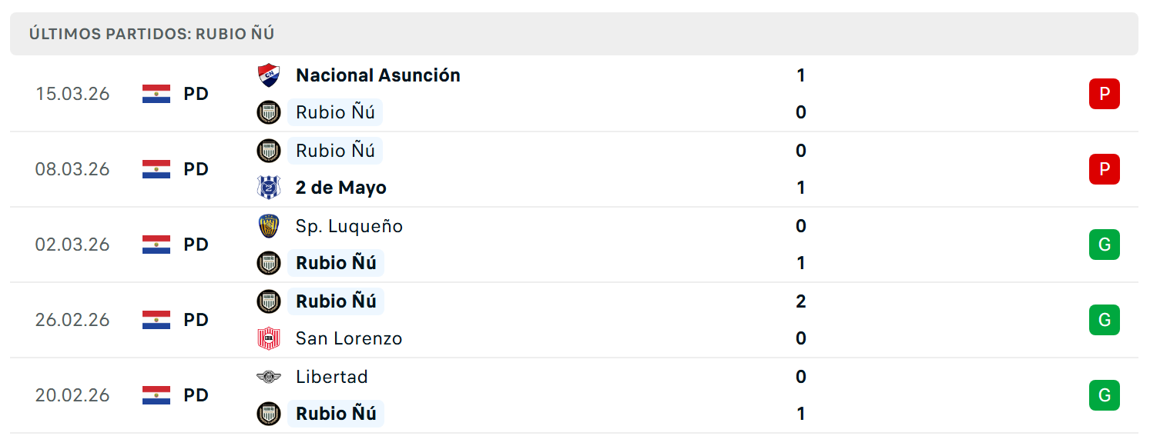Click the Sp. Luqueño club crest
The height and width of the screenshot is (446, 1150).
click(269, 226)
